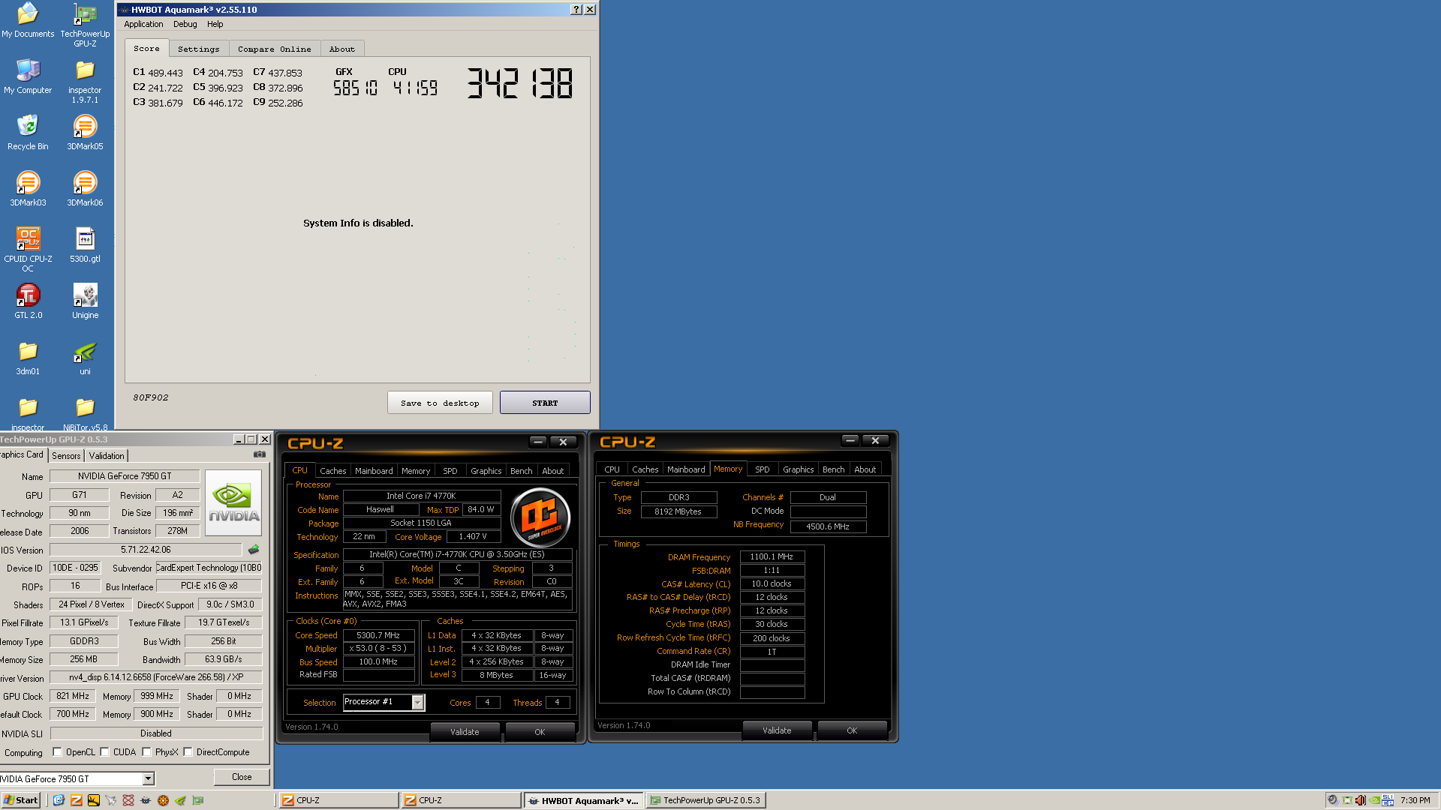
Task: Click the NVIDIA logo in GPU-Z
Action: [233, 502]
